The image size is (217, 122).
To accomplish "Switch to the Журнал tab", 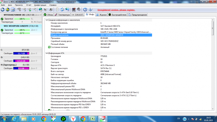I will click(102, 15).
